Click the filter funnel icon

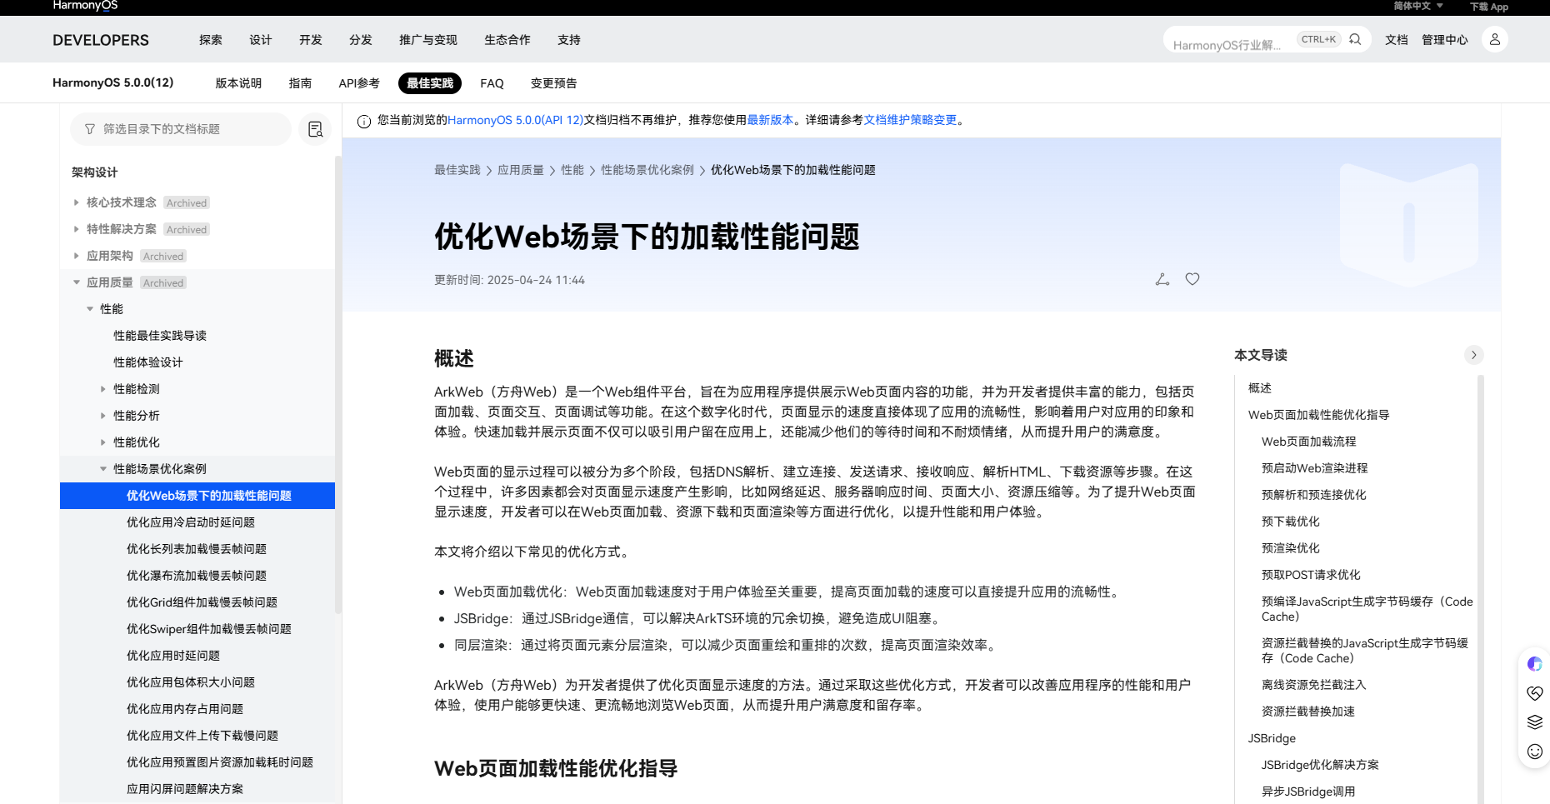pyautogui.click(x=90, y=129)
